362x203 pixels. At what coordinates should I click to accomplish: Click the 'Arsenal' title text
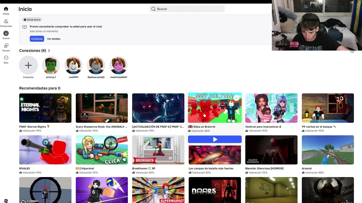307,169
